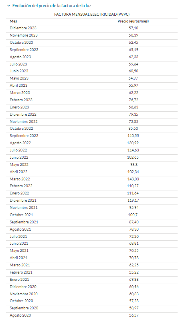
Task: Select the Diciembre 2023 row
Action: [x=92, y=28]
